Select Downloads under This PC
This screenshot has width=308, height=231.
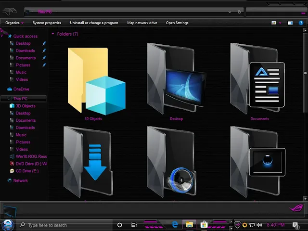pos(25,128)
